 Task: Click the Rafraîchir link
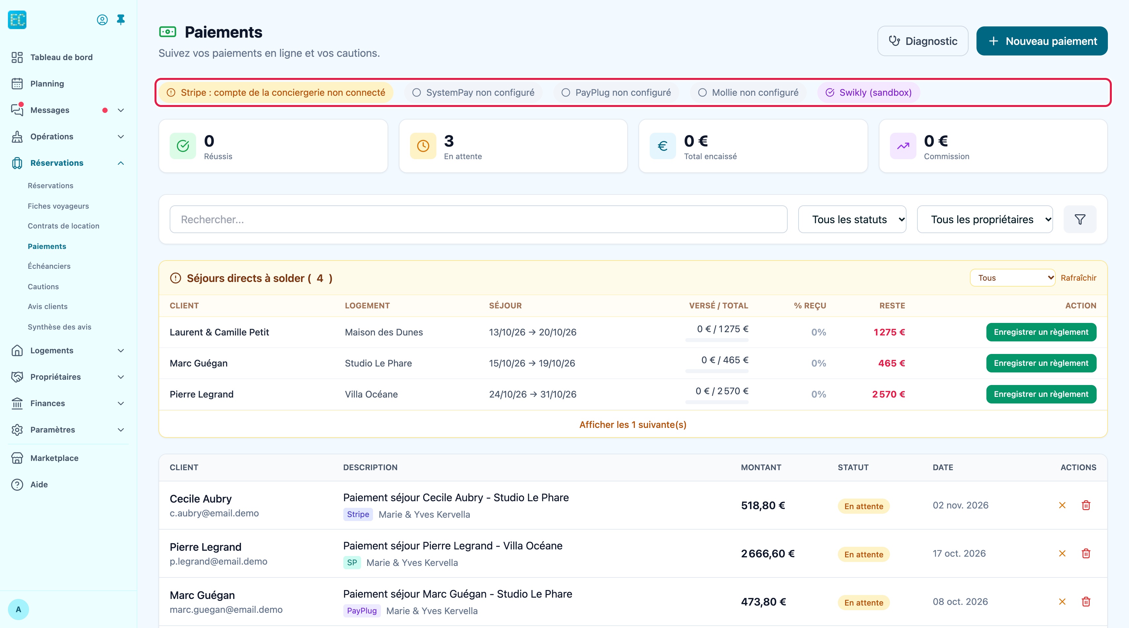coord(1078,278)
